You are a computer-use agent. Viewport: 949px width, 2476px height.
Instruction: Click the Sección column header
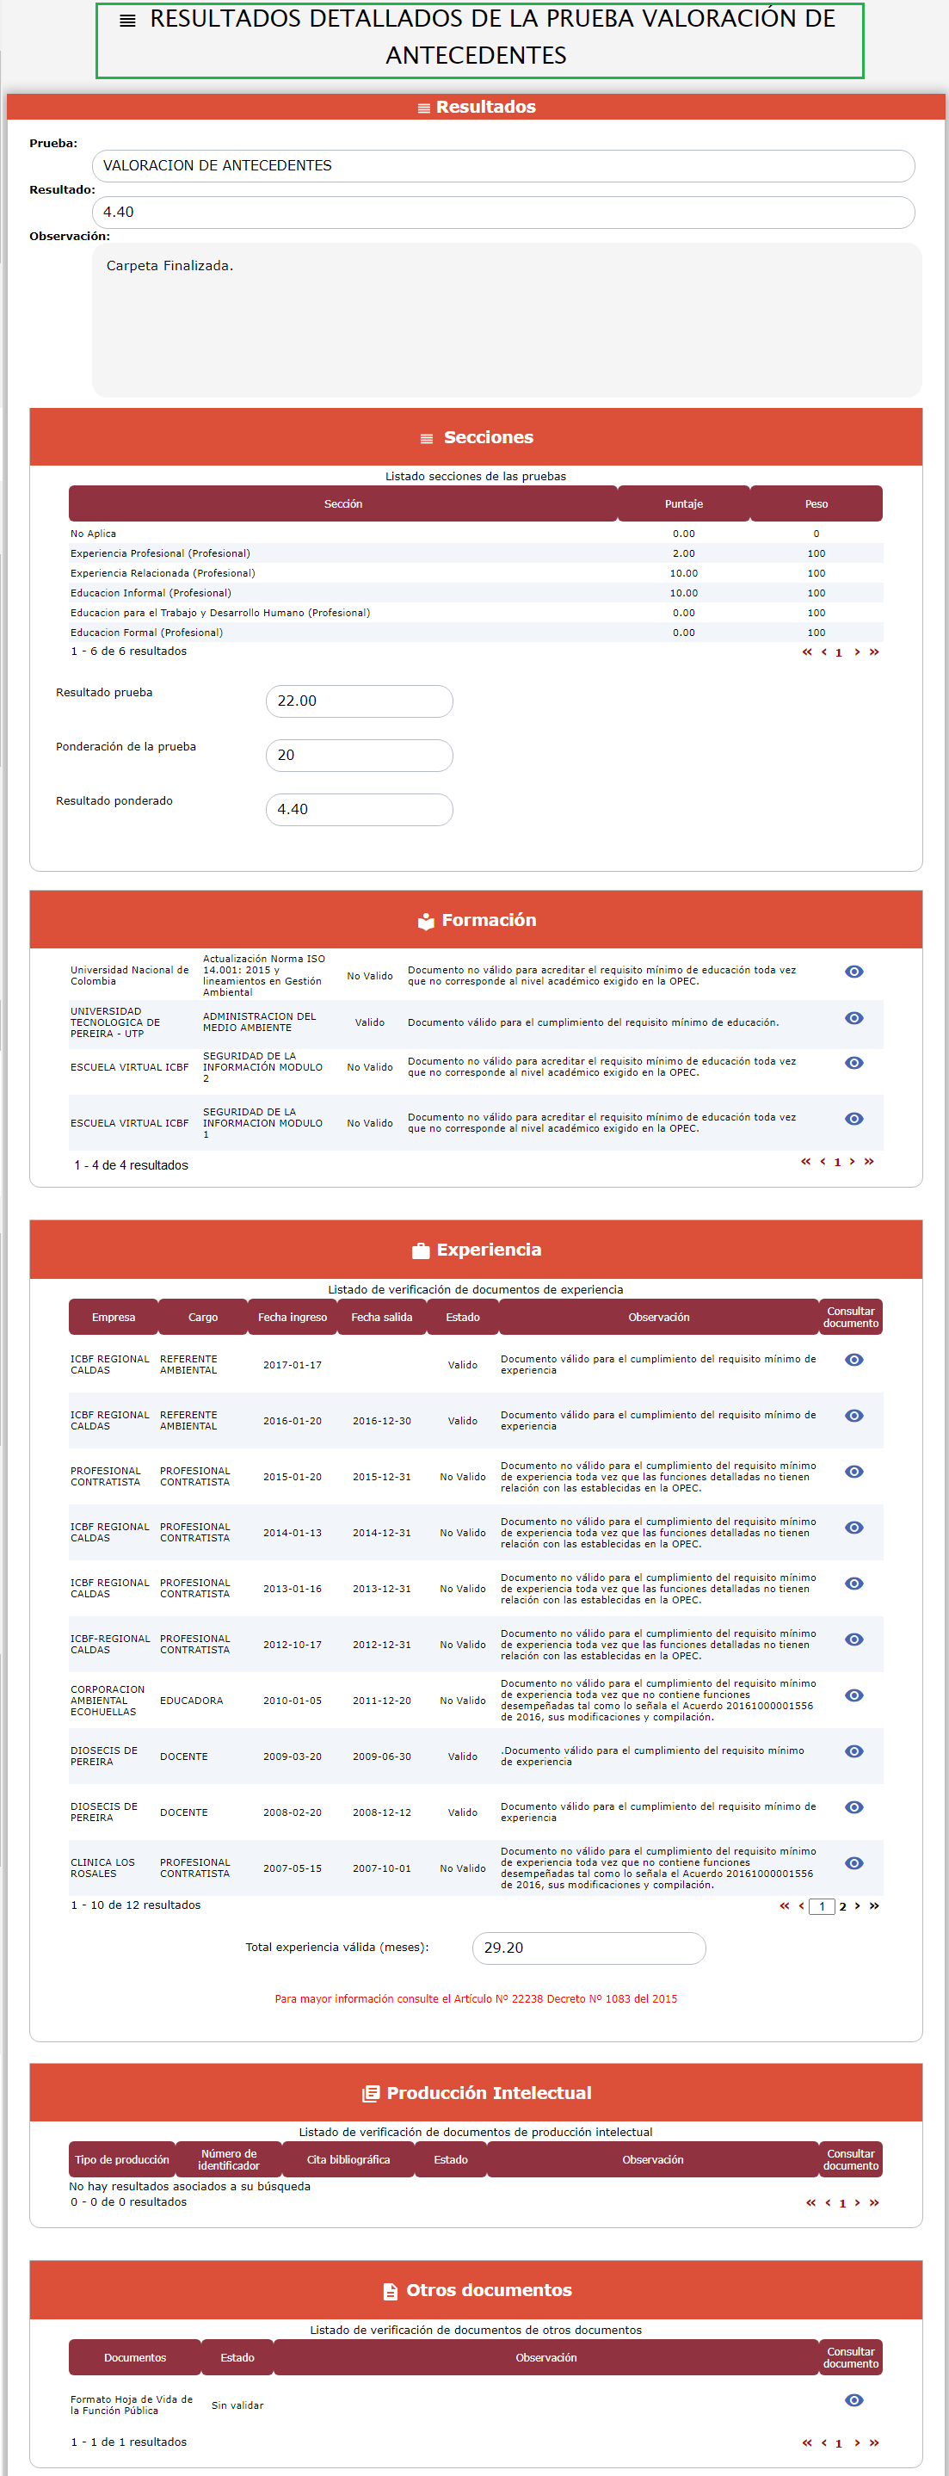(x=343, y=503)
